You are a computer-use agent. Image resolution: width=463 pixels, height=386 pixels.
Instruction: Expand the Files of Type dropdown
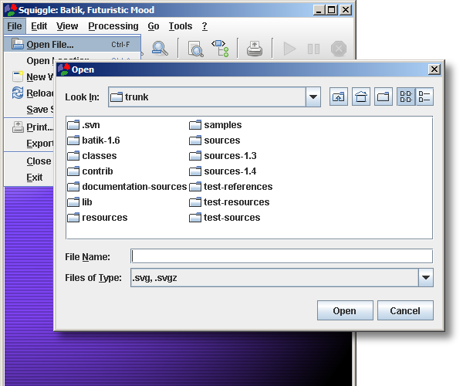coord(426,278)
